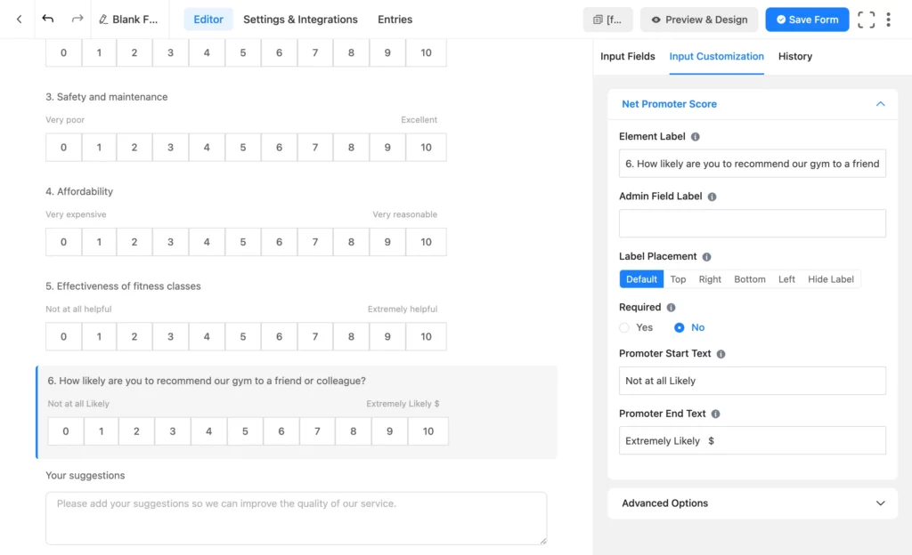Open the History tab
This screenshot has height=555, width=912.
(794, 56)
